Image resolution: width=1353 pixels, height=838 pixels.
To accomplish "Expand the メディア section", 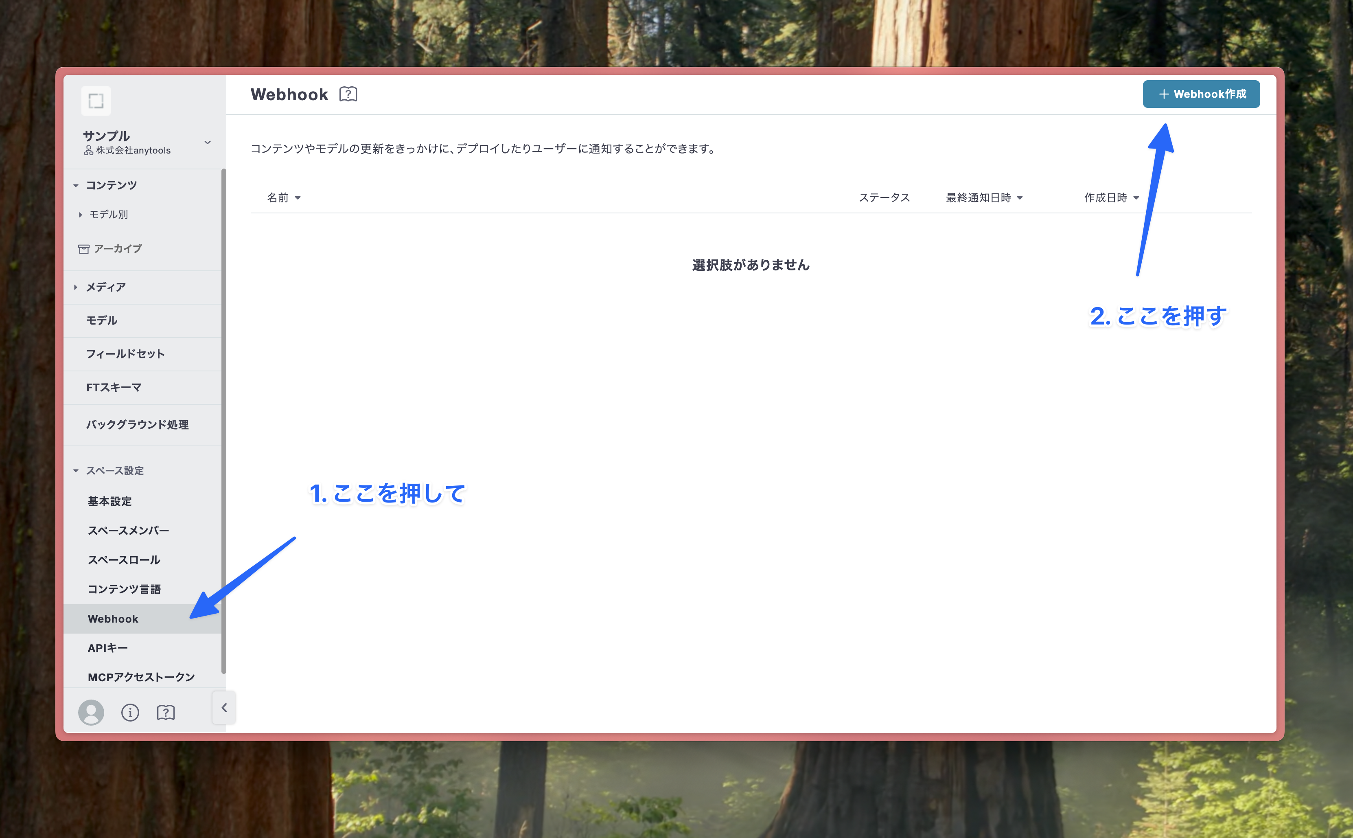I will tap(76, 287).
